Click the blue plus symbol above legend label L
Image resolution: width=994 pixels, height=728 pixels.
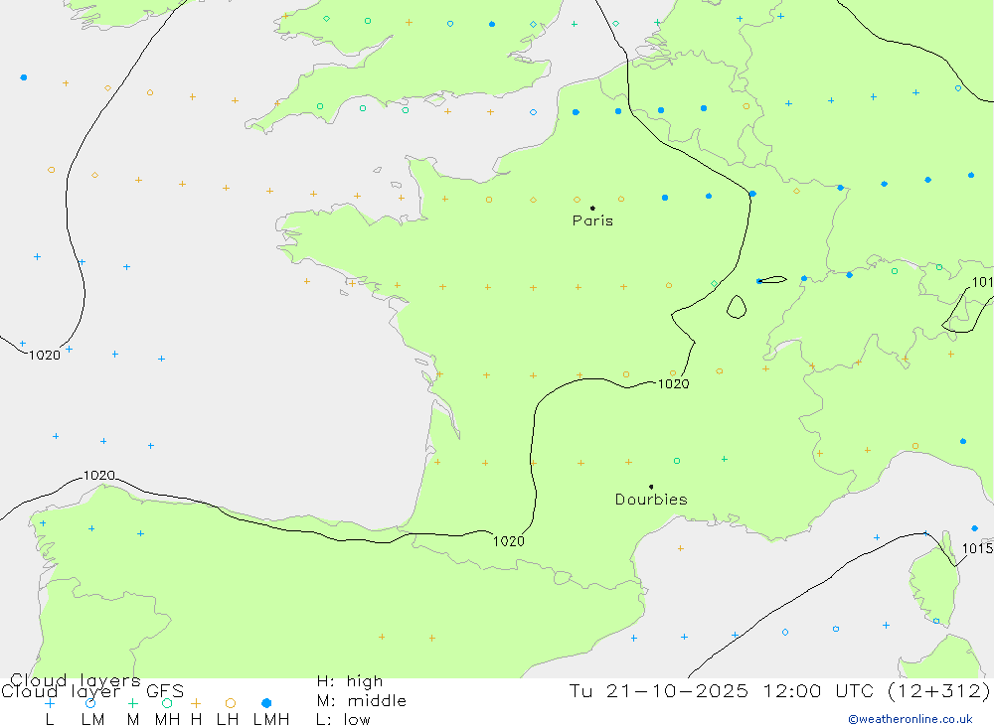click(50, 703)
